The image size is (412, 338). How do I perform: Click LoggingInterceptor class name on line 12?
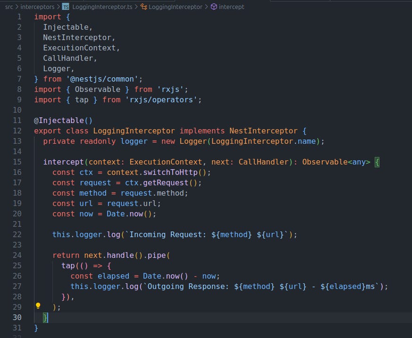pyautogui.click(x=134, y=131)
